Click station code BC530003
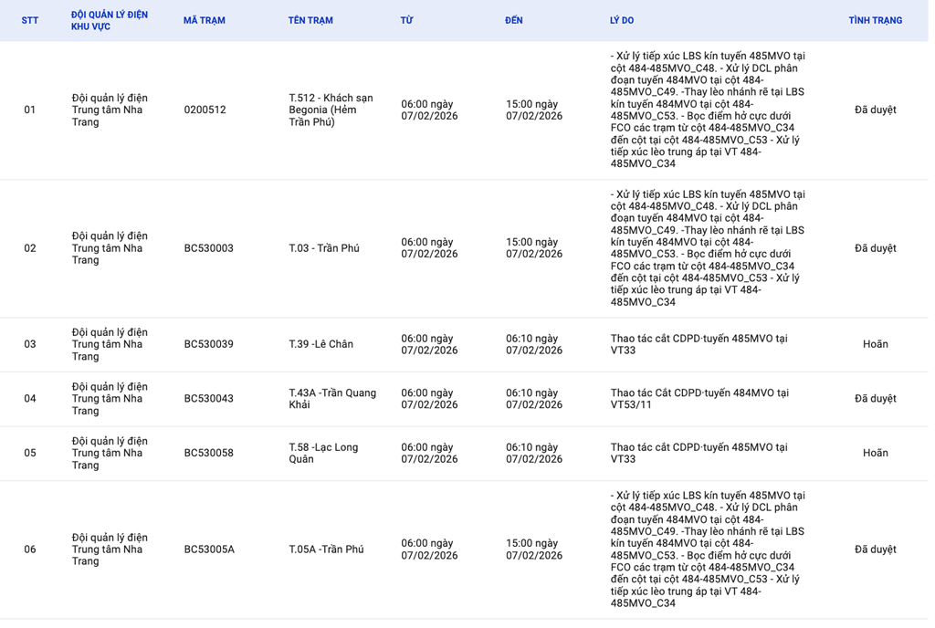 208,248
